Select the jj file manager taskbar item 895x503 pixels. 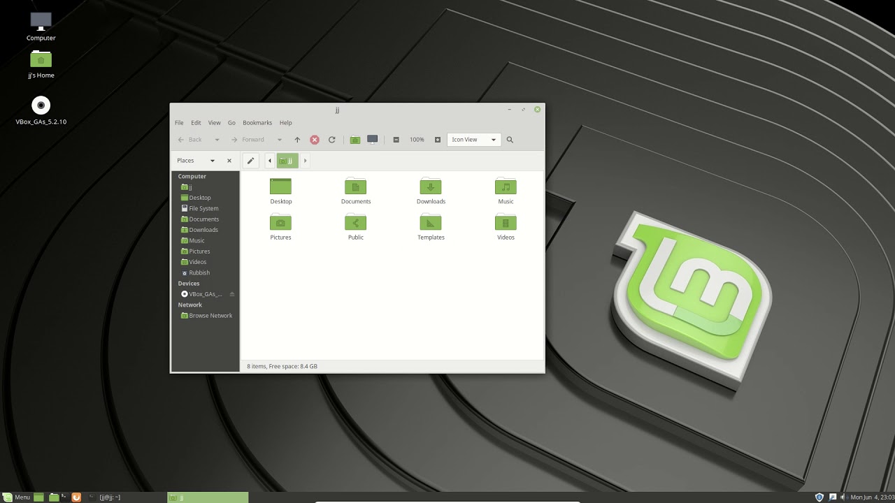(208, 497)
